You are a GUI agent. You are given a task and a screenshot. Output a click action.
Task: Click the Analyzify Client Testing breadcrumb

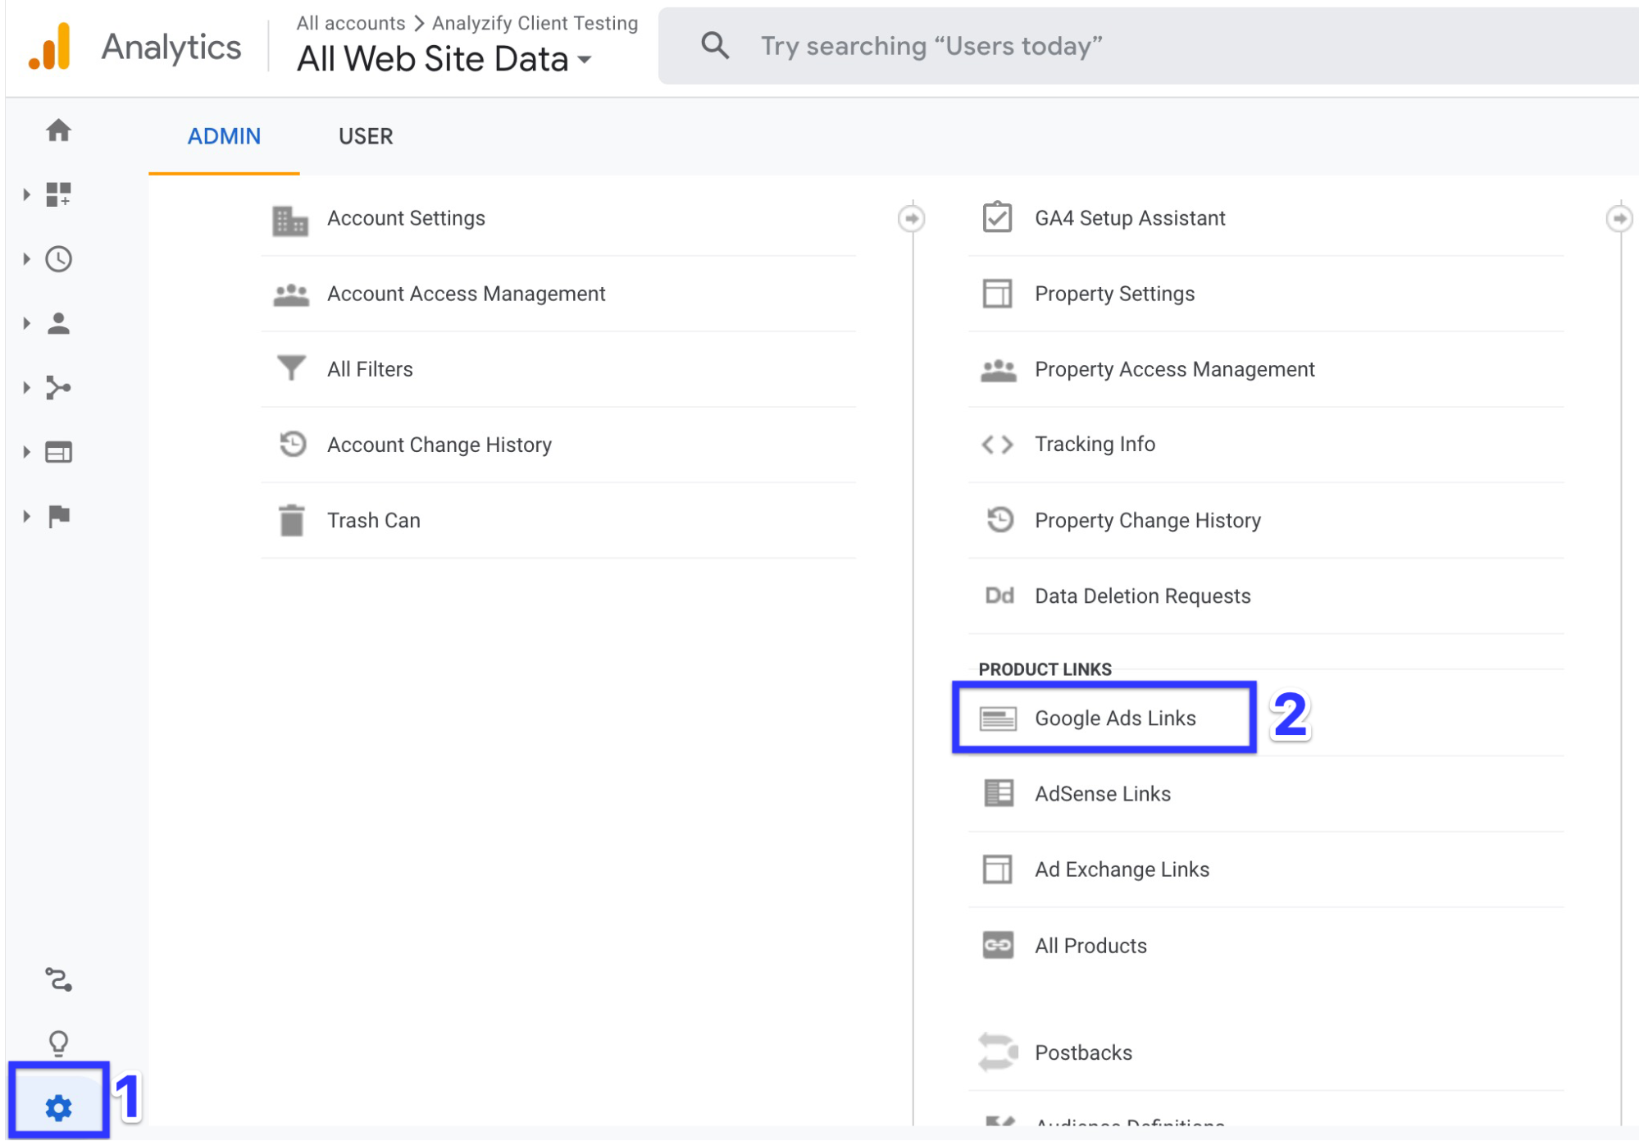tap(535, 23)
